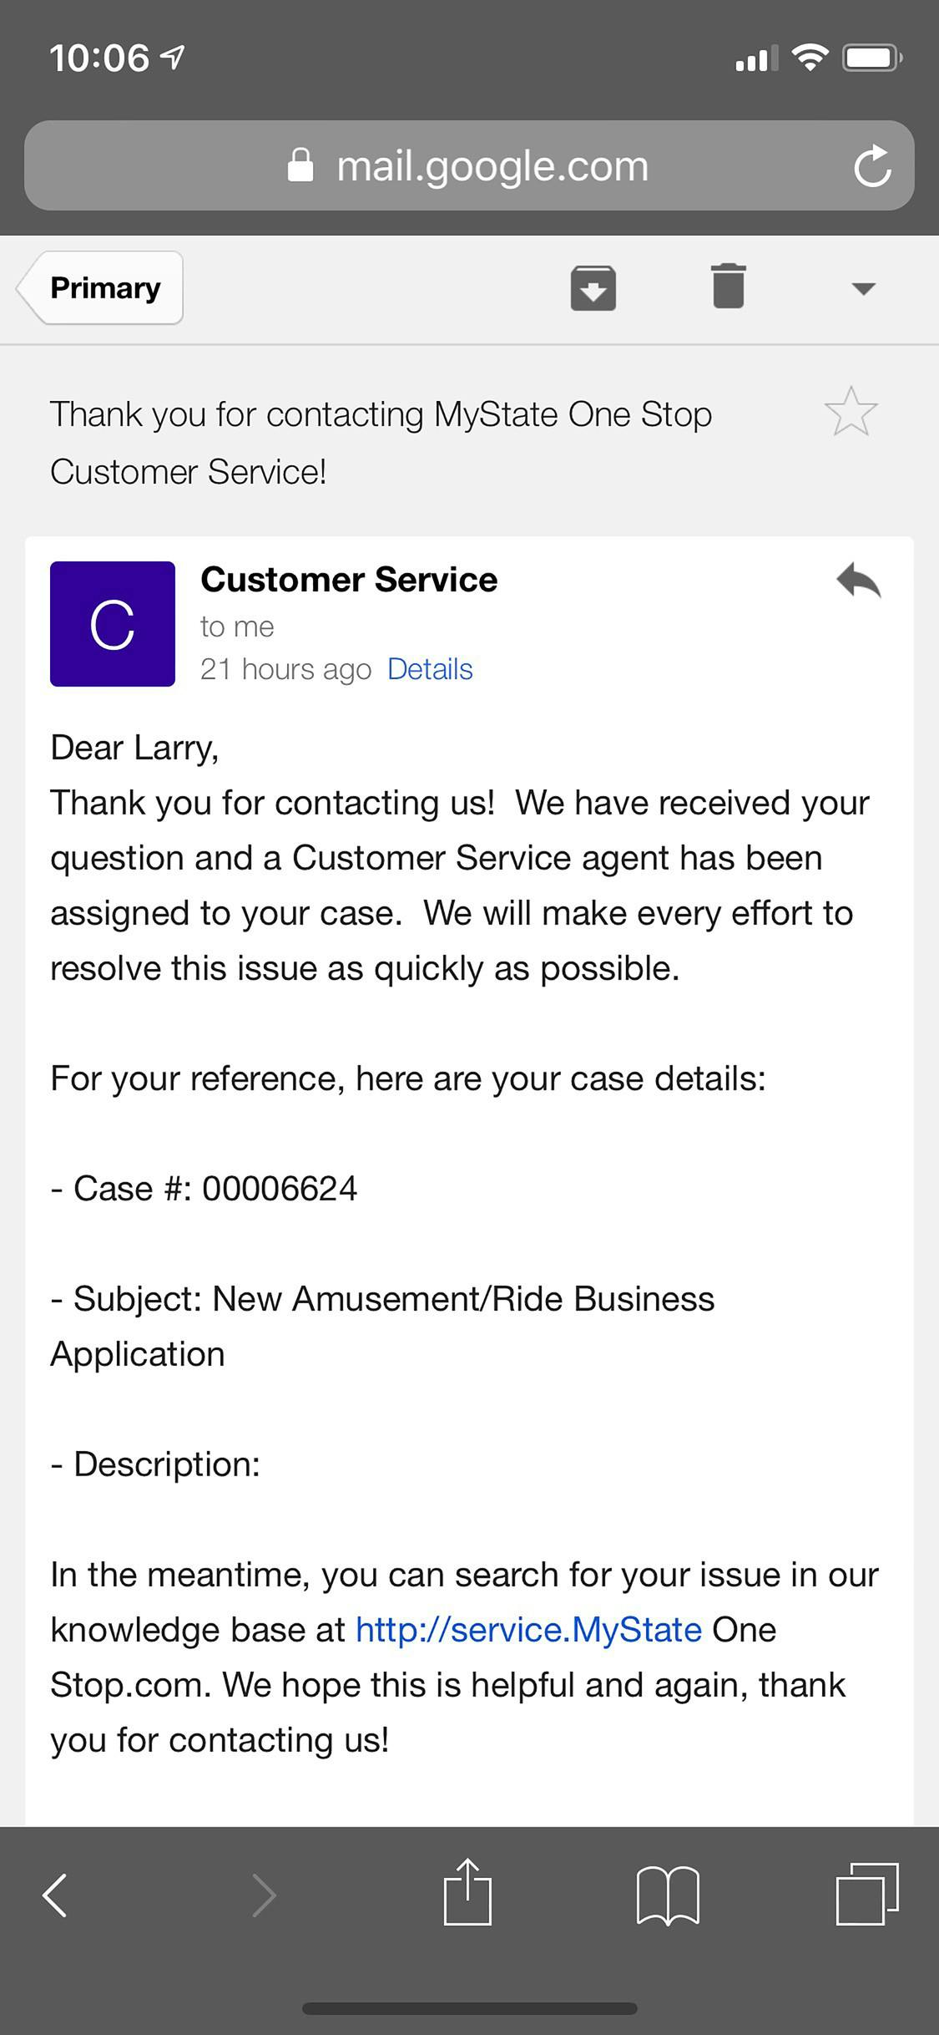Delete the email using the trash icon
The height and width of the screenshot is (2035, 939).
(x=728, y=287)
